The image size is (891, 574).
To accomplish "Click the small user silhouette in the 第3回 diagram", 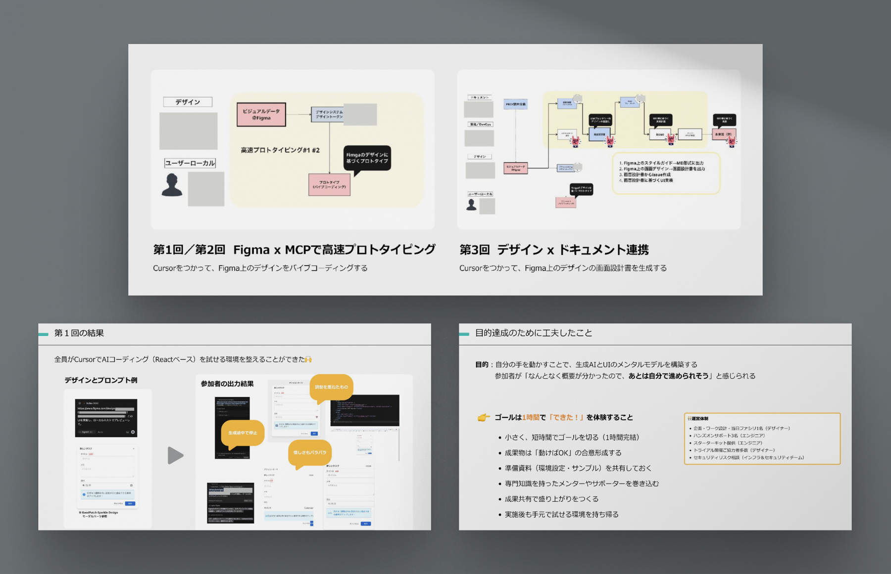I will (471, 205).
